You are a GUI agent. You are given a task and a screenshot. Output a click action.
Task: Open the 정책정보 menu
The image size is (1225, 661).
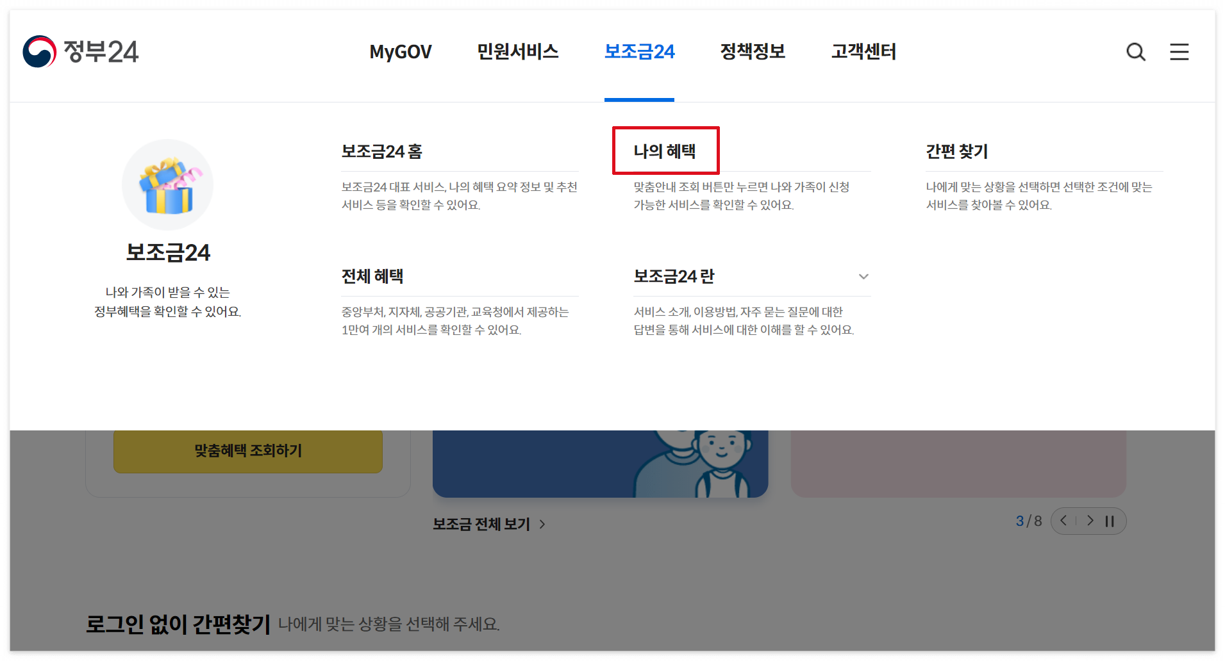pyautogui.click(x=753, y=52)
